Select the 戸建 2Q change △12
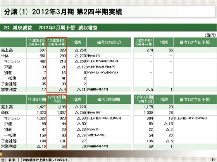 click(x=81, y=67)
